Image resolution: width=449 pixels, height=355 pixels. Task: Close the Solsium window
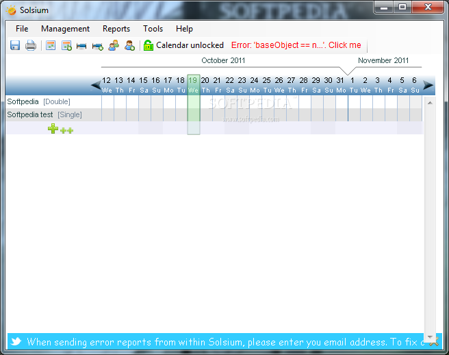(x=428, y=8)
